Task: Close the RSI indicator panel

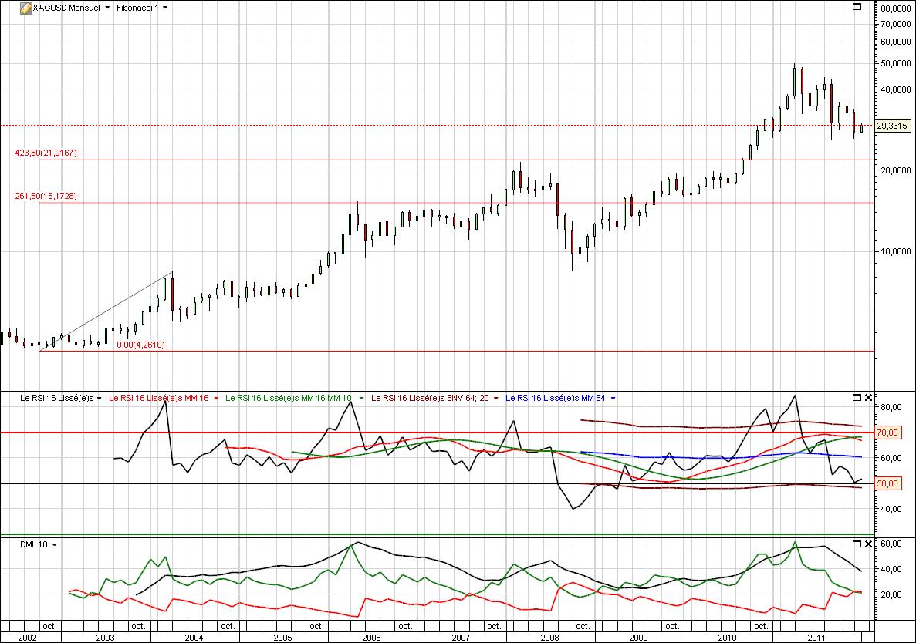Action: 868,397
